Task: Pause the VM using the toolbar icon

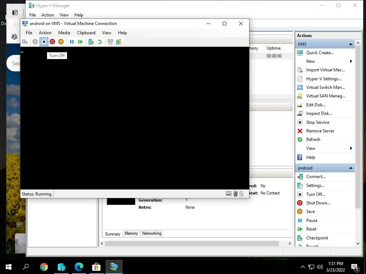Action: pyautogui.click(x=72, y=42)
